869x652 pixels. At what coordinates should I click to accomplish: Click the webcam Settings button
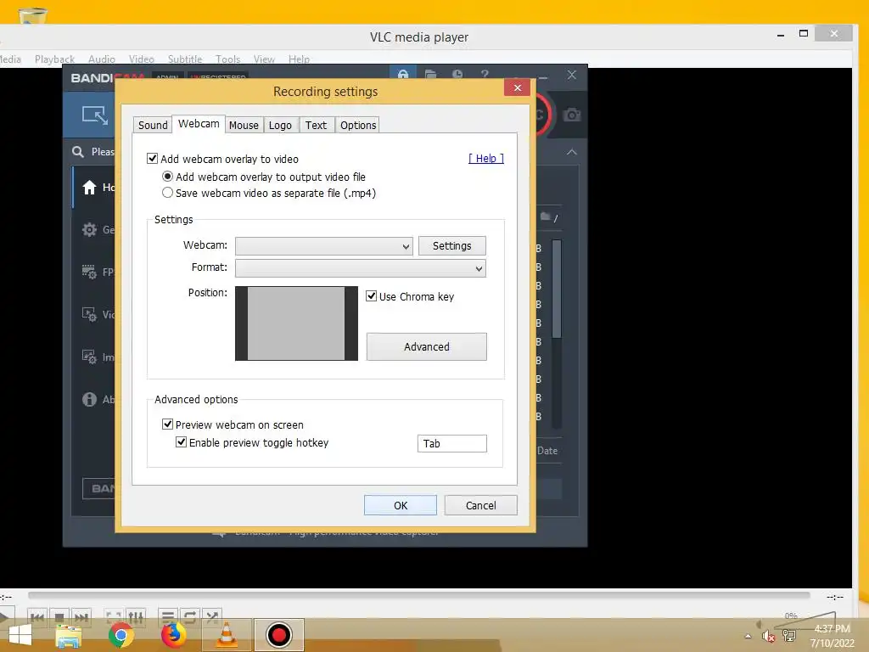point(451,245)
